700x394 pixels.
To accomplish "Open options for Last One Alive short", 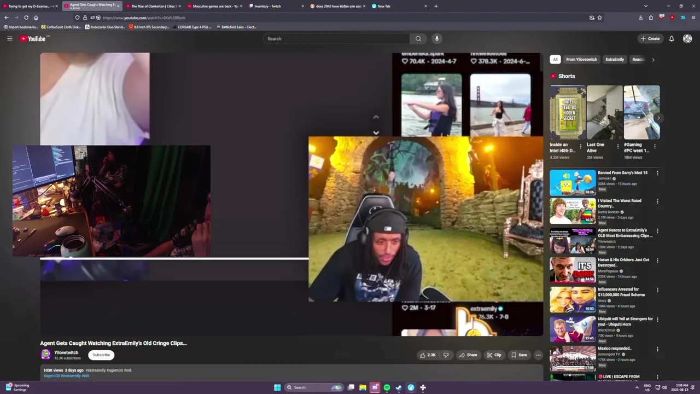I will [618, 147].
